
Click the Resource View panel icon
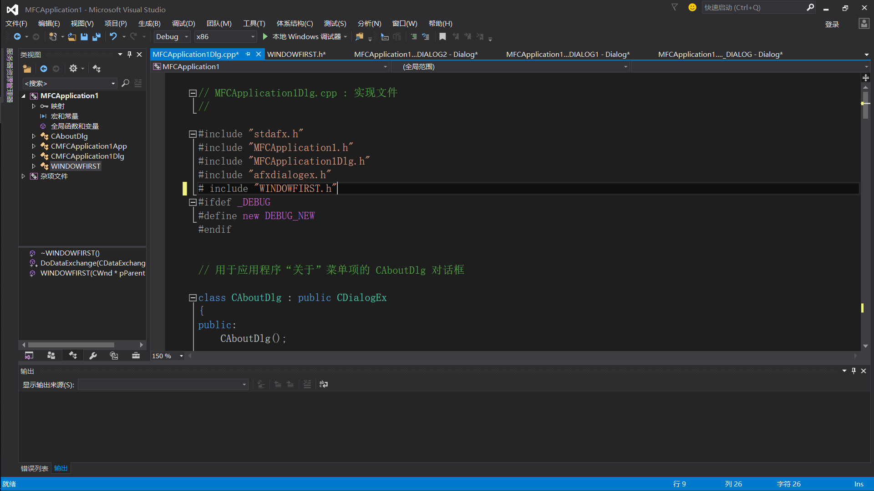[x=114, y=356]
